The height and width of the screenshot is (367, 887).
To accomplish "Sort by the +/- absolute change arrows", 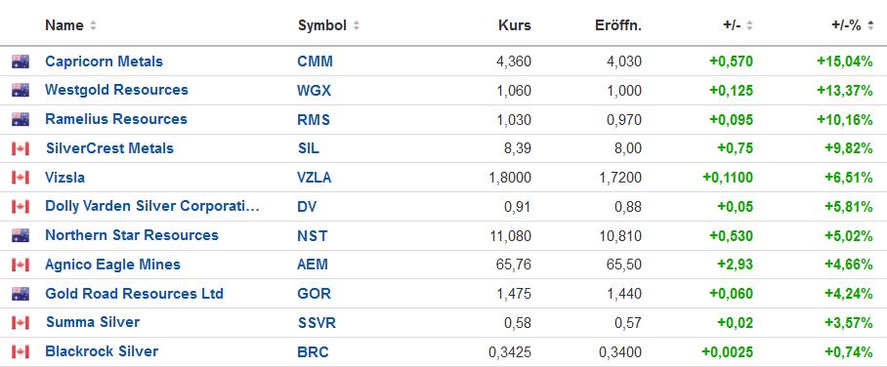I will tap(749, 25).
